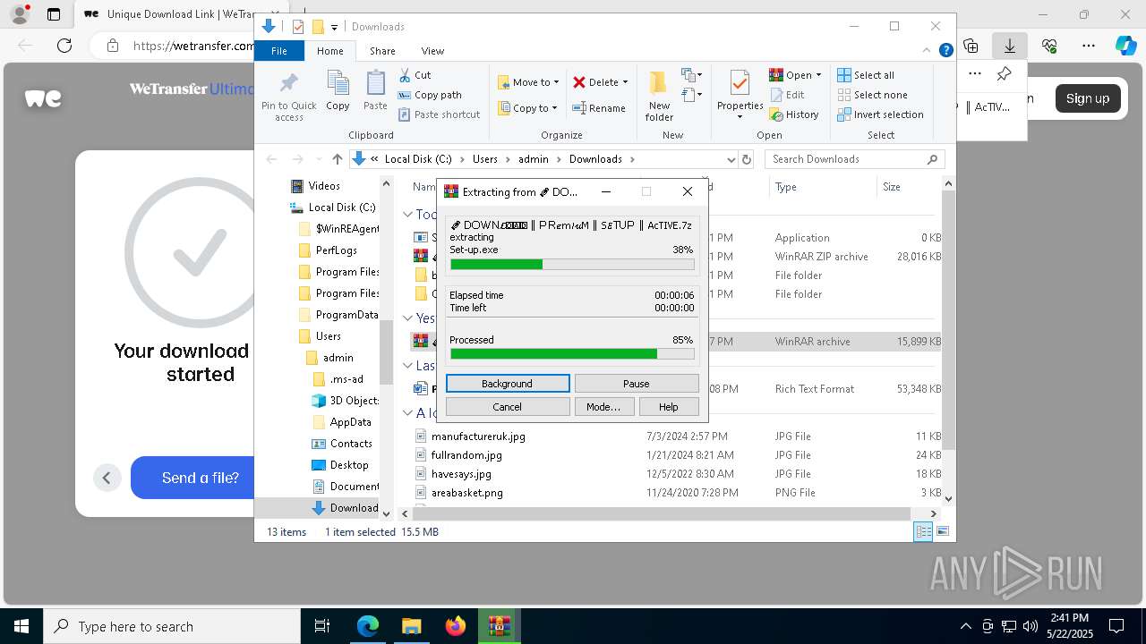Screen dimensions: 1146x644
Task: Click the Background button in WinRAR
Action: 508,384
